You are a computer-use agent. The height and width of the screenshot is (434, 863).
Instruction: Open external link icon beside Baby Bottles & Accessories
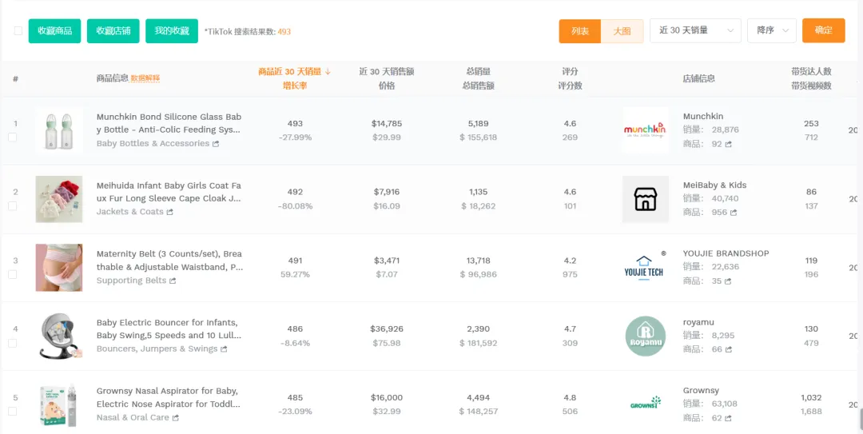[x=216, y=144]
